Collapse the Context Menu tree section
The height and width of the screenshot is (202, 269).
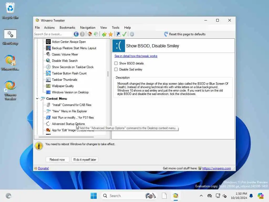(37, 99)
